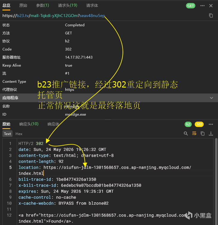Image resolution: width=218 pixels, height=225 pixels.
Task: Click the a href Found body line
Action: pyautogui.click(x=103, y=218)
